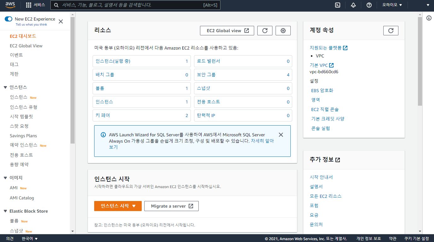Open 의견 feedback in footer
The height and width of the screenshot is (242, 434).
point(10,239)
